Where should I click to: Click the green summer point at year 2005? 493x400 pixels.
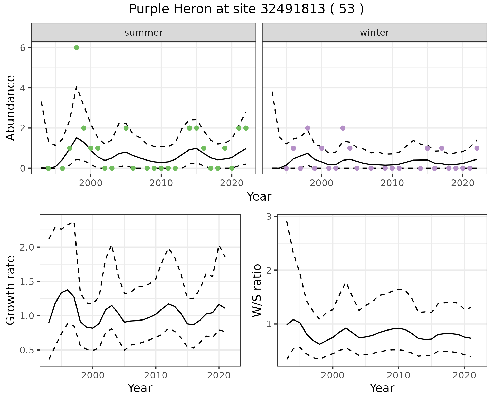[x=126, y=128]
